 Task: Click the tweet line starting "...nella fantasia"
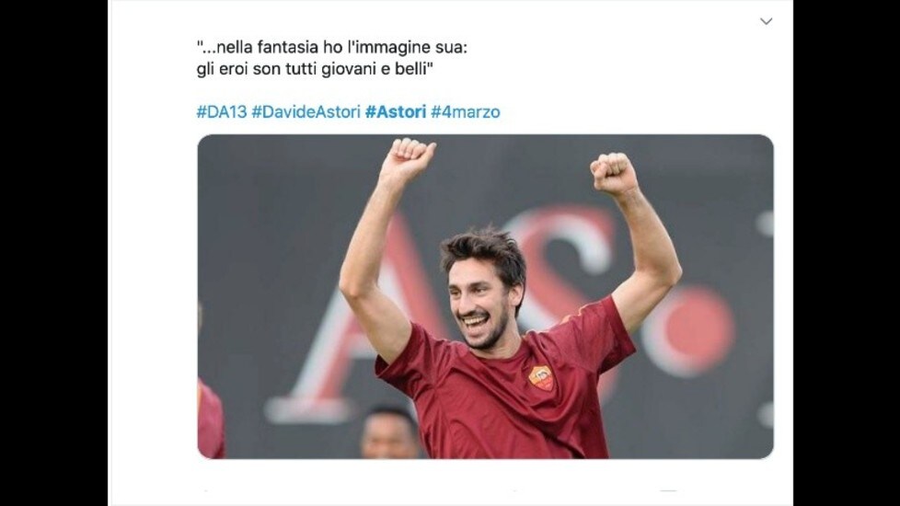click(x=332, y=47)
